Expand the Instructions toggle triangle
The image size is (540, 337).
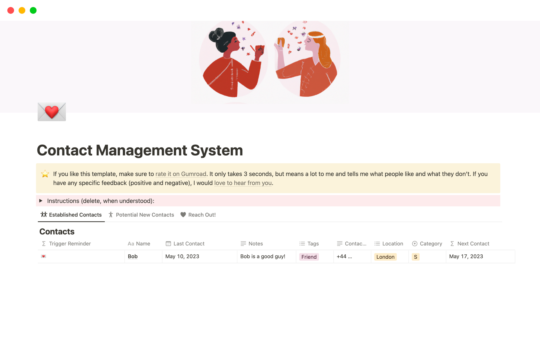tap(41, 201)
